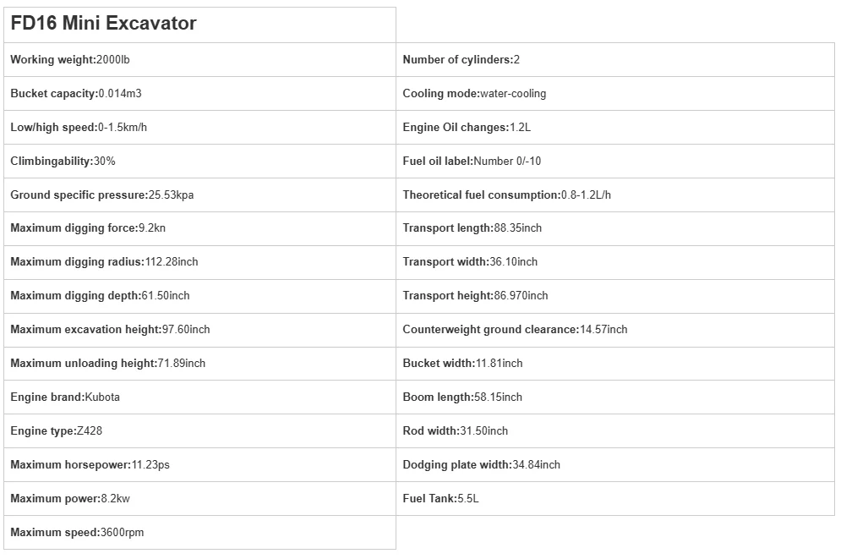The height and width of the screenshot is (559, 841).
Task: Select the Maximum horsepower 11.23ps cell
Action: click(96, 465)
